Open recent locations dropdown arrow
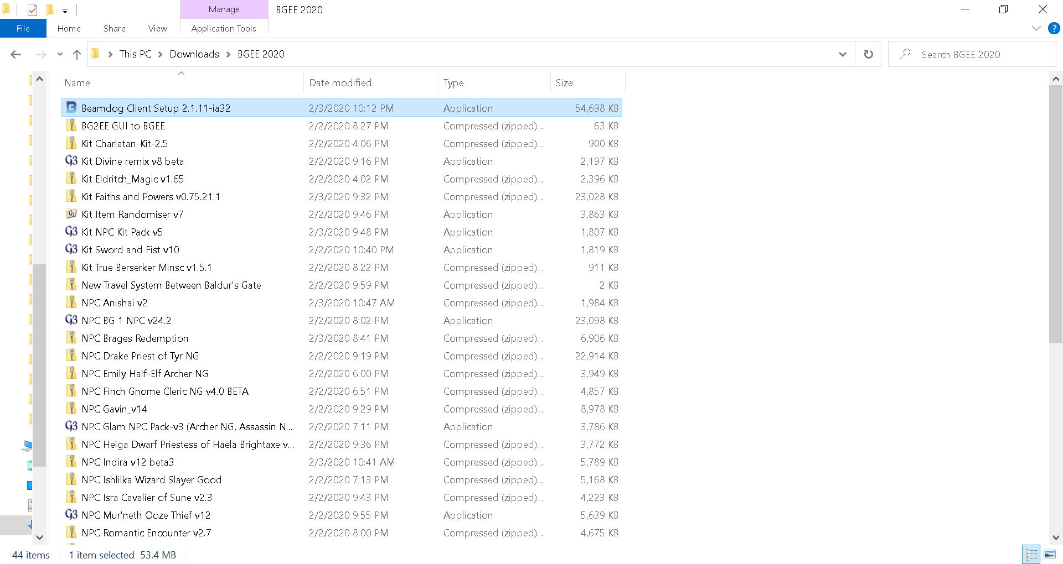Screen dimensions: 1063x564 (60, 54)
